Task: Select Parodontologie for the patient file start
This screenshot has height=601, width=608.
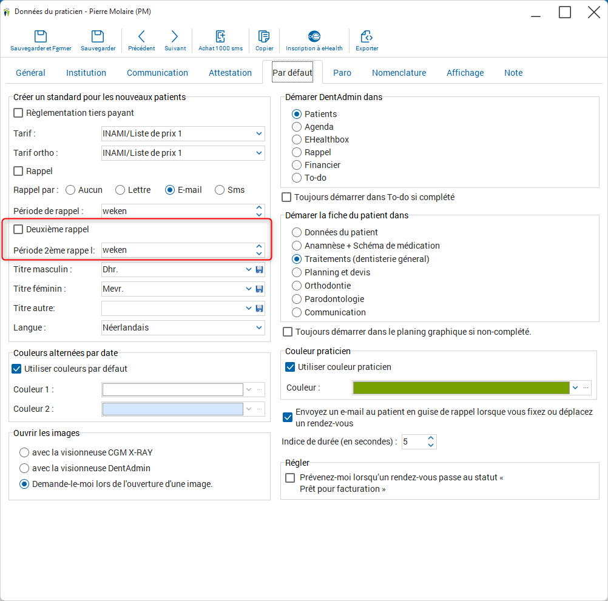Action: click(x=297, y=299)
